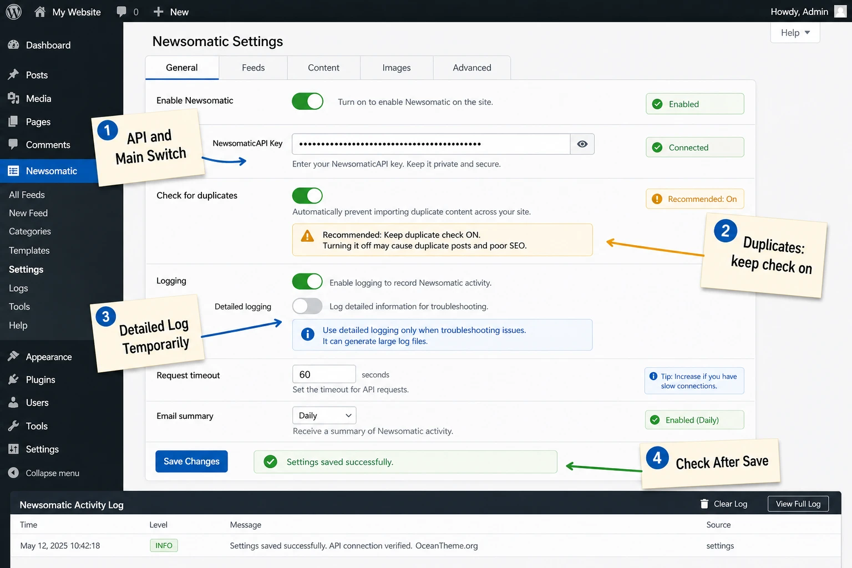Click the Media icon in sidebar
The height and width of the screenshot is (568, 852).
click(14, 98)
